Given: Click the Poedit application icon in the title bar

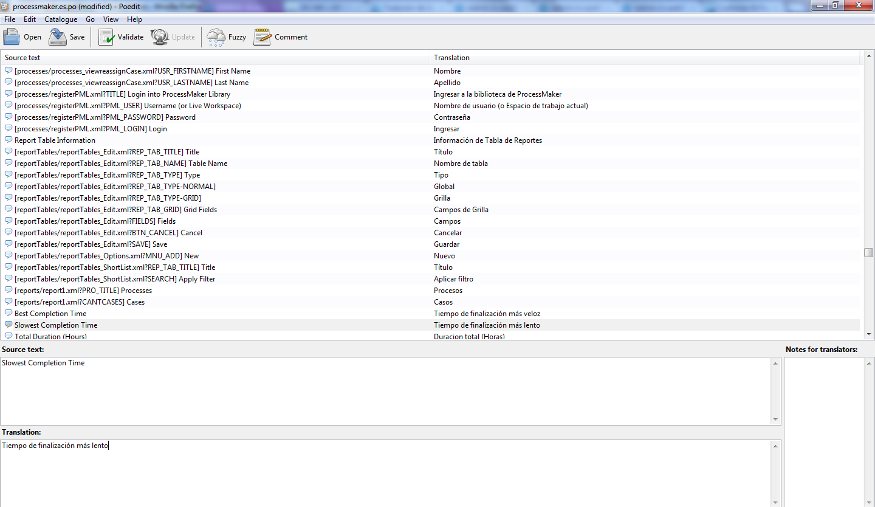Looking at the screenshot, I should (x=6, y=5).
